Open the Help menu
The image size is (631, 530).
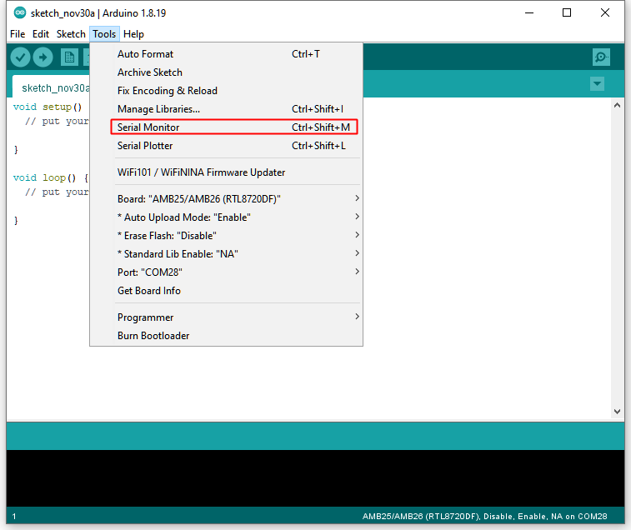click(133, 34)
